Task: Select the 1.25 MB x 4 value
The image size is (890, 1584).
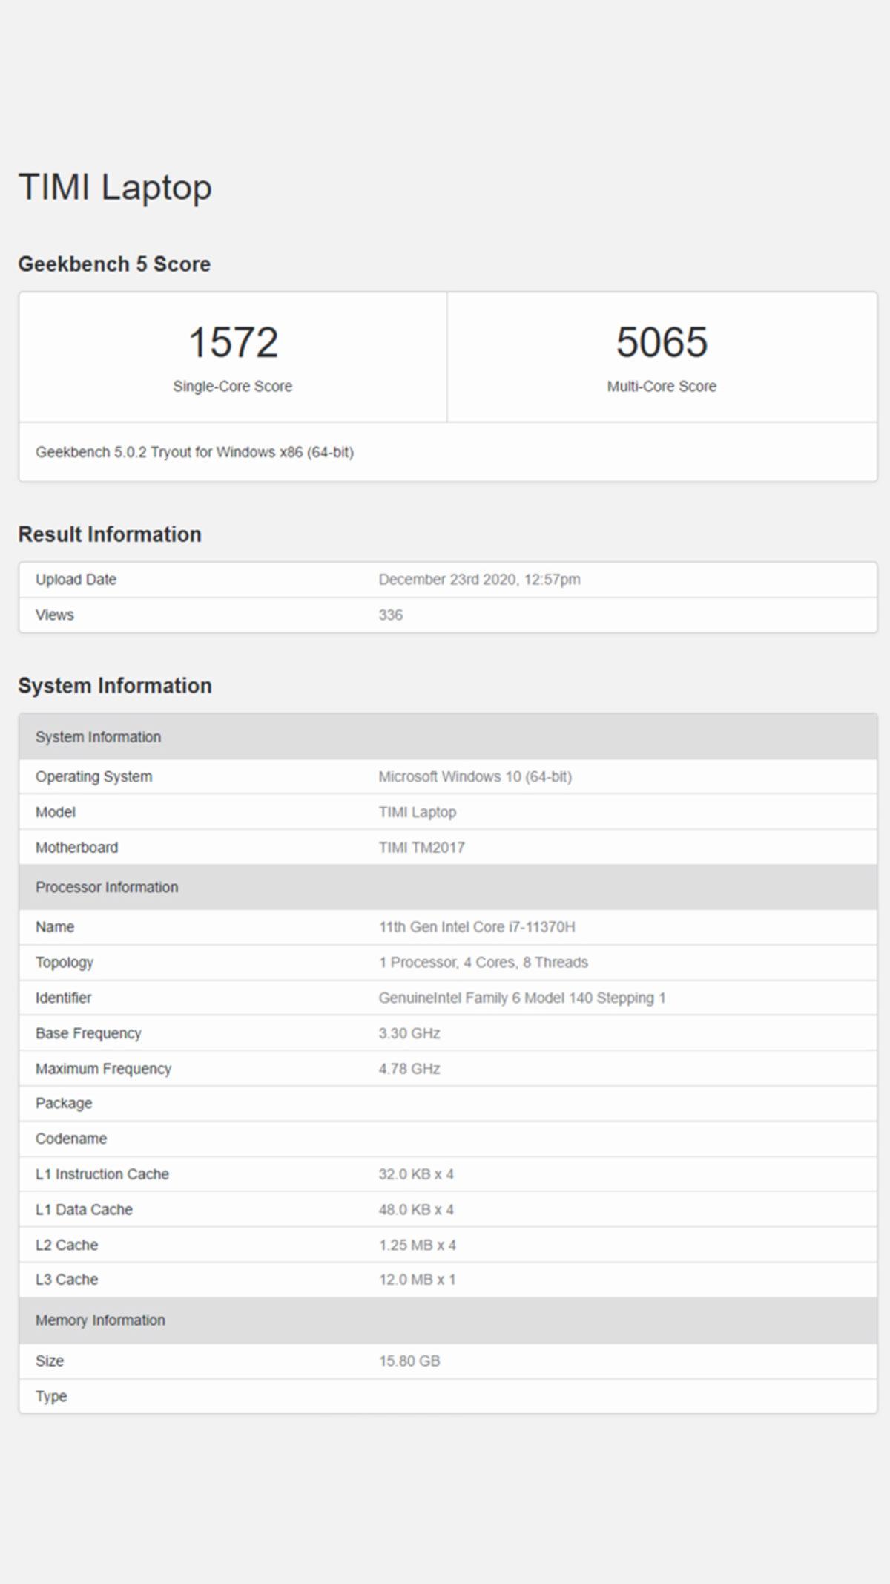Action: click(418, 1246)
